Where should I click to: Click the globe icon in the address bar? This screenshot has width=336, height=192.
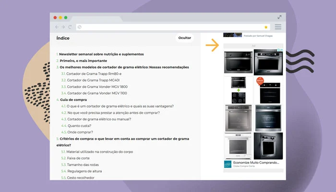tap(80, 27)
